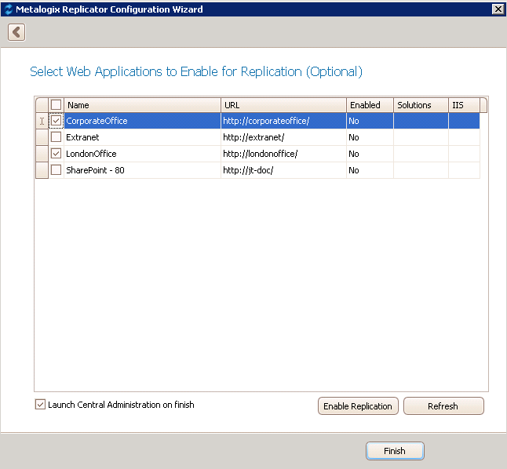
Task: Sort by the Enabled column header
Action: point(370,105)
